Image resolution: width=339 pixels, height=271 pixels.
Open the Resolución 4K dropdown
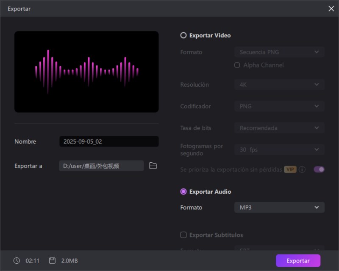coord(279,85)
